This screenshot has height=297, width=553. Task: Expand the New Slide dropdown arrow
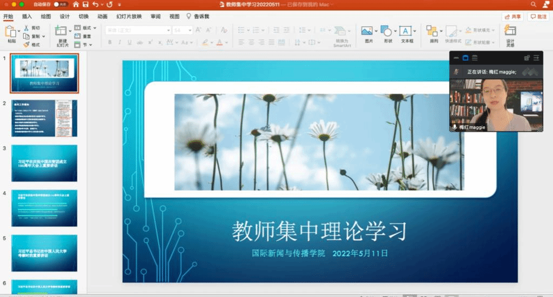click(x=70, y=31)
